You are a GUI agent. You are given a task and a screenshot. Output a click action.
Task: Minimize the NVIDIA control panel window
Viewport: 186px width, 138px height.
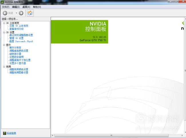tap(171, 1)
